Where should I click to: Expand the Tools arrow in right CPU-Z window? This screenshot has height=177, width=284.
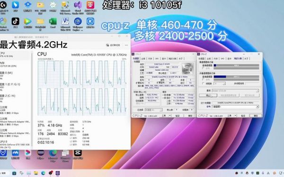[x=235, y=116]
